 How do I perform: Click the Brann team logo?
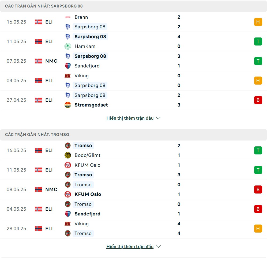pos(67,17)
